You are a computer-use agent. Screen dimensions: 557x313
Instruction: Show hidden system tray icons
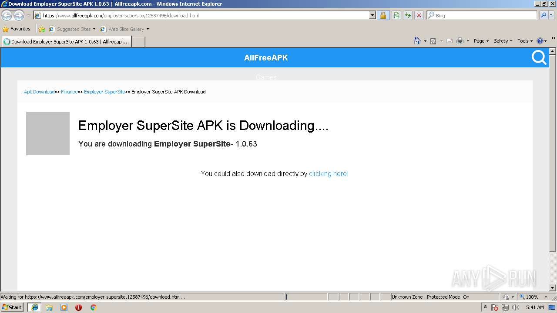click(486, 307)
